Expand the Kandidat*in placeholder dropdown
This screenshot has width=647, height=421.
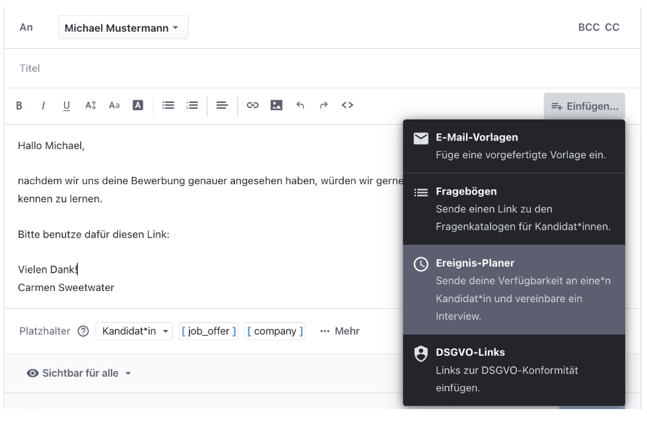[134, 331]
